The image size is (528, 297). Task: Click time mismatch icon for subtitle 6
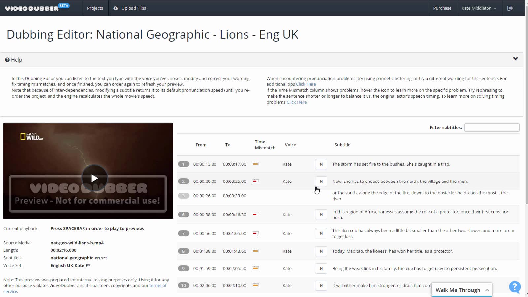pos(256,214)
